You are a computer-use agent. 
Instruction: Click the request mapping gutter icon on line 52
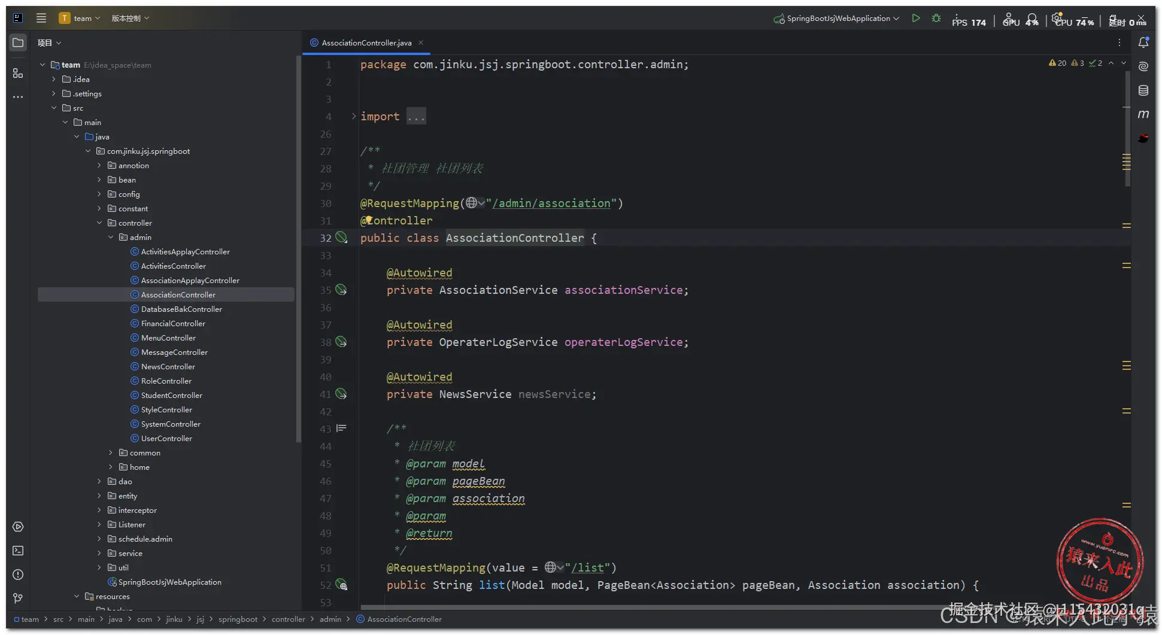pyautogui.click(x=341, y=585)
